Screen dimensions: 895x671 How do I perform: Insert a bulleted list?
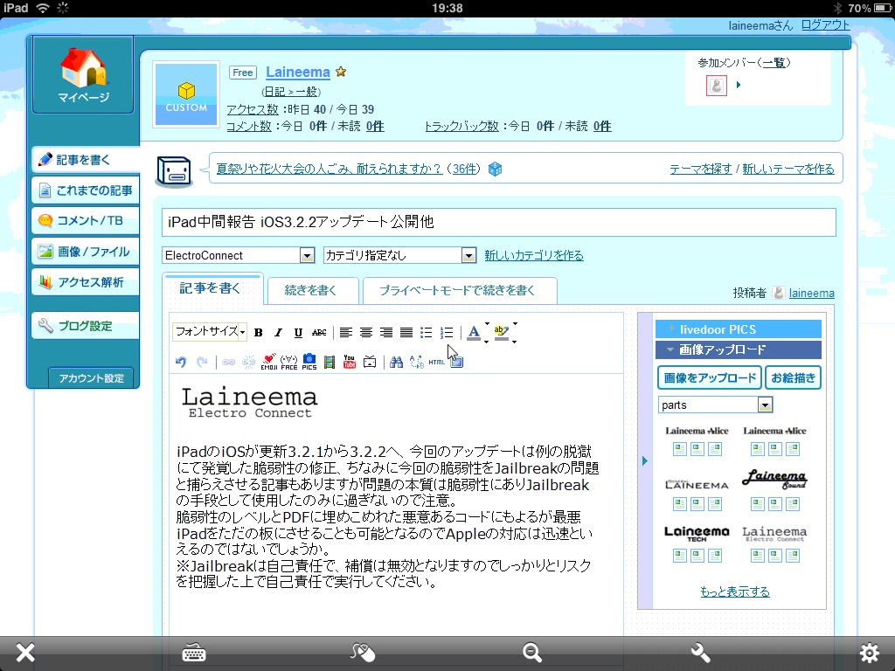pos(427,332)
